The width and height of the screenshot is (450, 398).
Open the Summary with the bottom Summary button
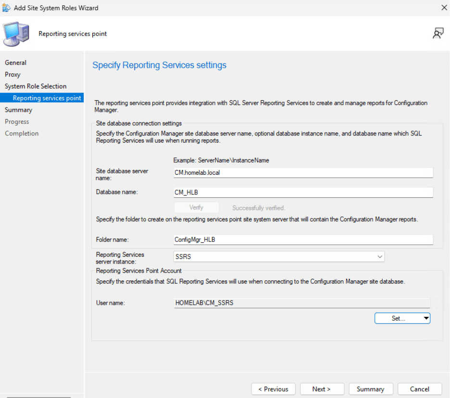[x=371, y=389]
